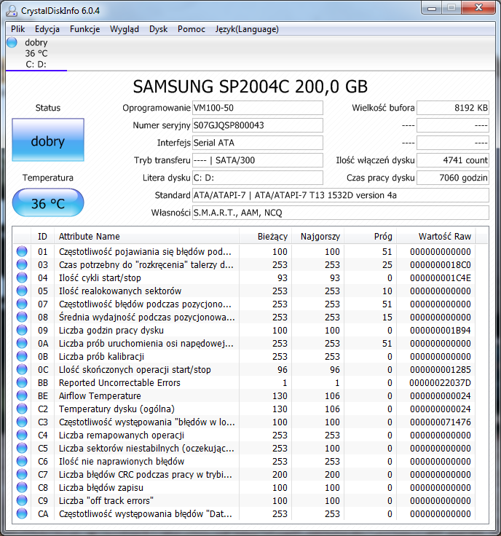Screen dimensions: 501x536
Task: Click the 'Liczba godzin pracy dysku' attribute name
Action: (x=111, y=330)
